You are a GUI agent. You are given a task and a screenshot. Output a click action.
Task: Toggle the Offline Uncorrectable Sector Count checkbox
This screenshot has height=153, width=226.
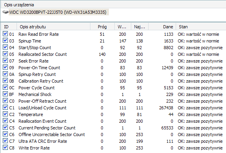pyautogui.click(x=5, y=134)
